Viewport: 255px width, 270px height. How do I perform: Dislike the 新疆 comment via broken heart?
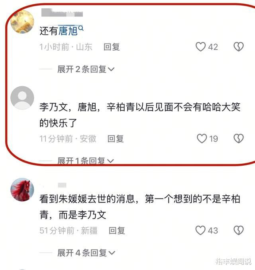tap(239, 230)
